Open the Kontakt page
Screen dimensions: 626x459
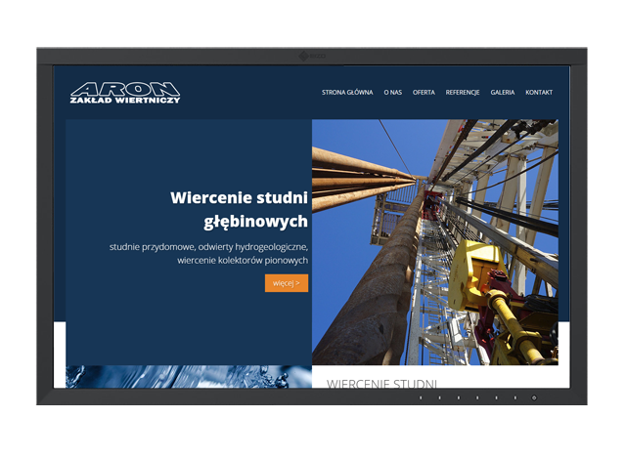539,93
